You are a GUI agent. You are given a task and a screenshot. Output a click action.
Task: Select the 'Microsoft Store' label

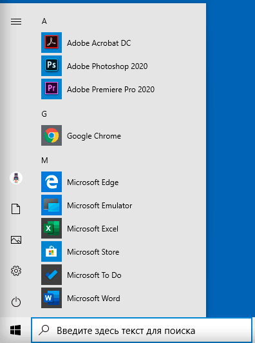93,252
